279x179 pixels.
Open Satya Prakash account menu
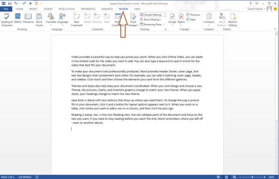coord(256,9)
